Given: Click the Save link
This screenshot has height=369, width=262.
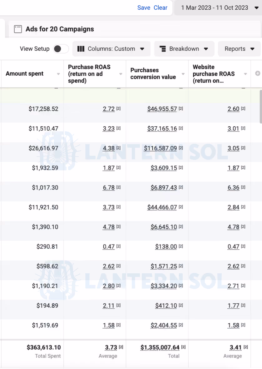Looking at the screenshot, I should click(144, 8).
